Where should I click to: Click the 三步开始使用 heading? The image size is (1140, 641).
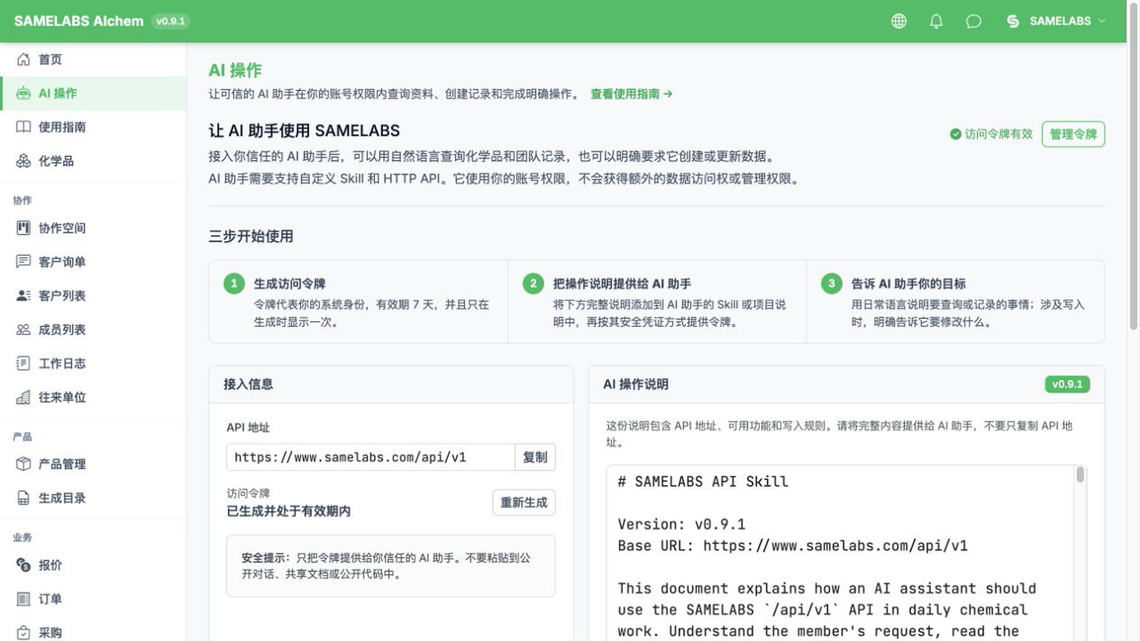[251, 236]
